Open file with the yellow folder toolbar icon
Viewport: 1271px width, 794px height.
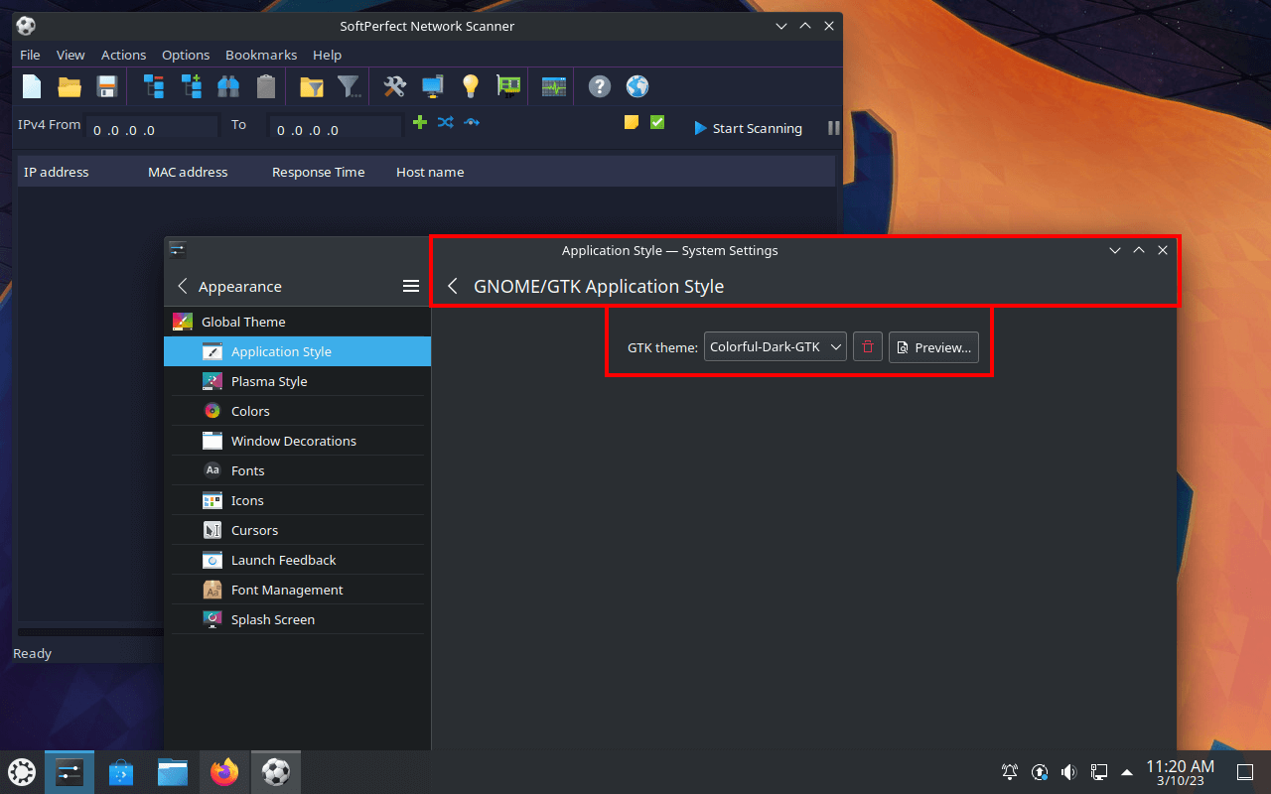[70, 86]
